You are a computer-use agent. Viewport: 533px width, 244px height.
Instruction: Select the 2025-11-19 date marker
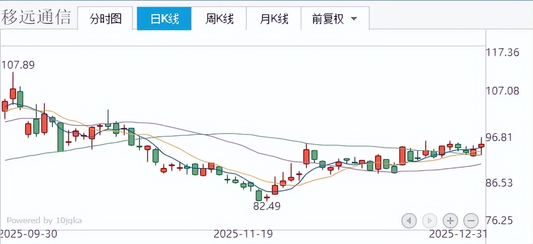(x=243, y=234)
